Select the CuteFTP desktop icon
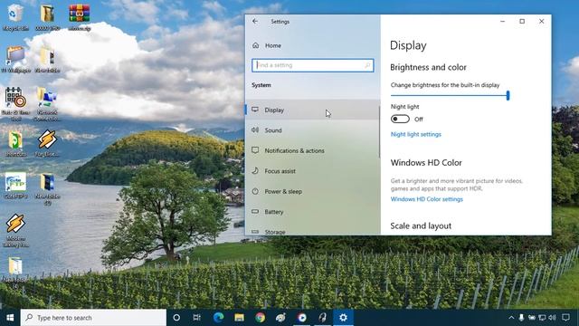 15,186
